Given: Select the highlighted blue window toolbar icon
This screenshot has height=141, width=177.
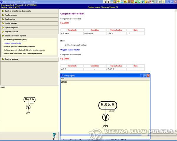Looking at the screenshot, I should click(112, 2).
